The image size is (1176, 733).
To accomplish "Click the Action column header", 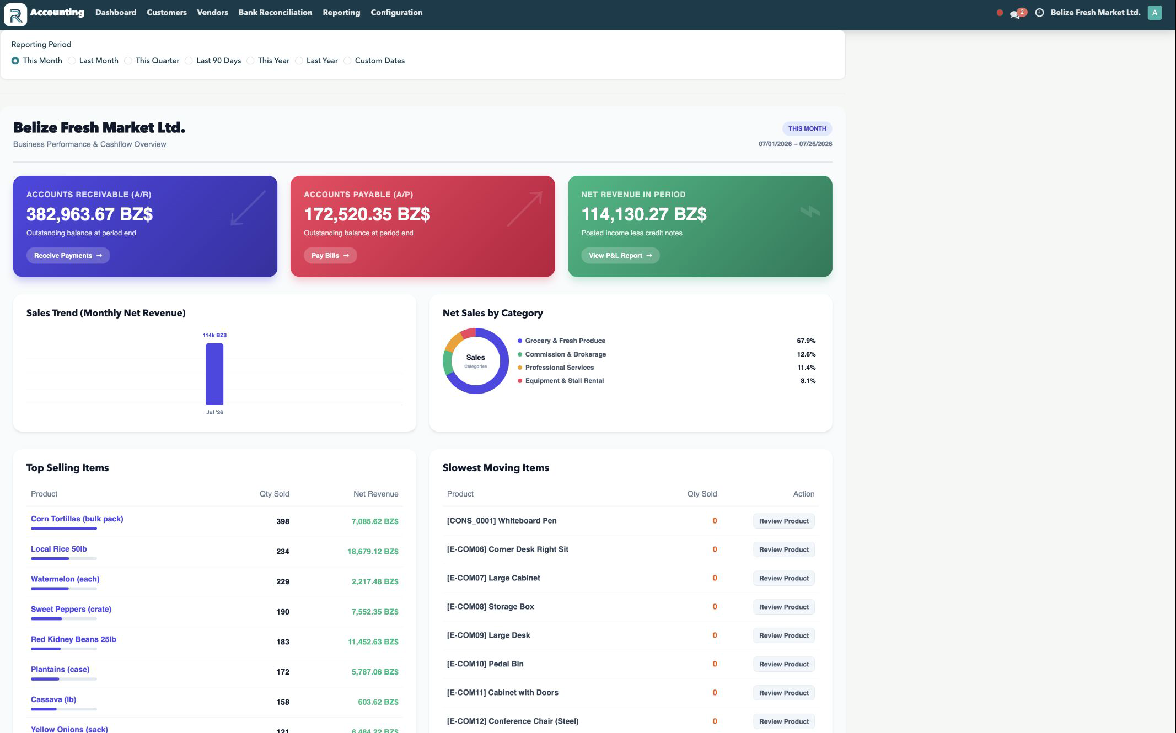I will pos(803,494).
